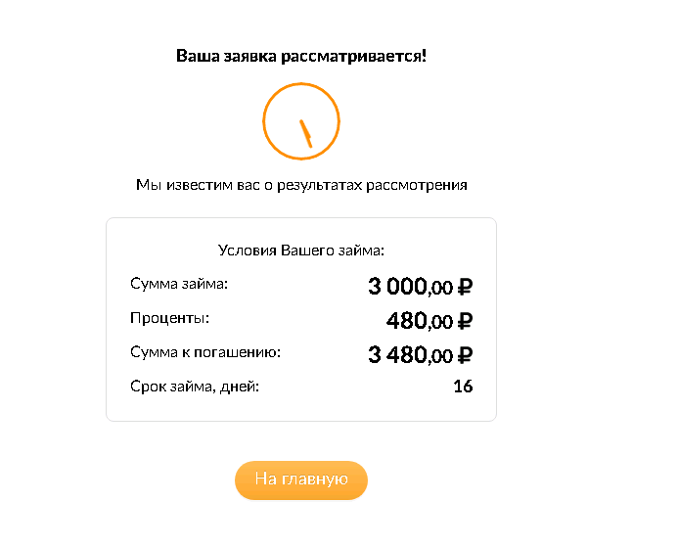The height and width of the screenshot is (547, 678).
Task: Click the heading "Ваша заявка рассматривается!"
Action: click(301, 56)
